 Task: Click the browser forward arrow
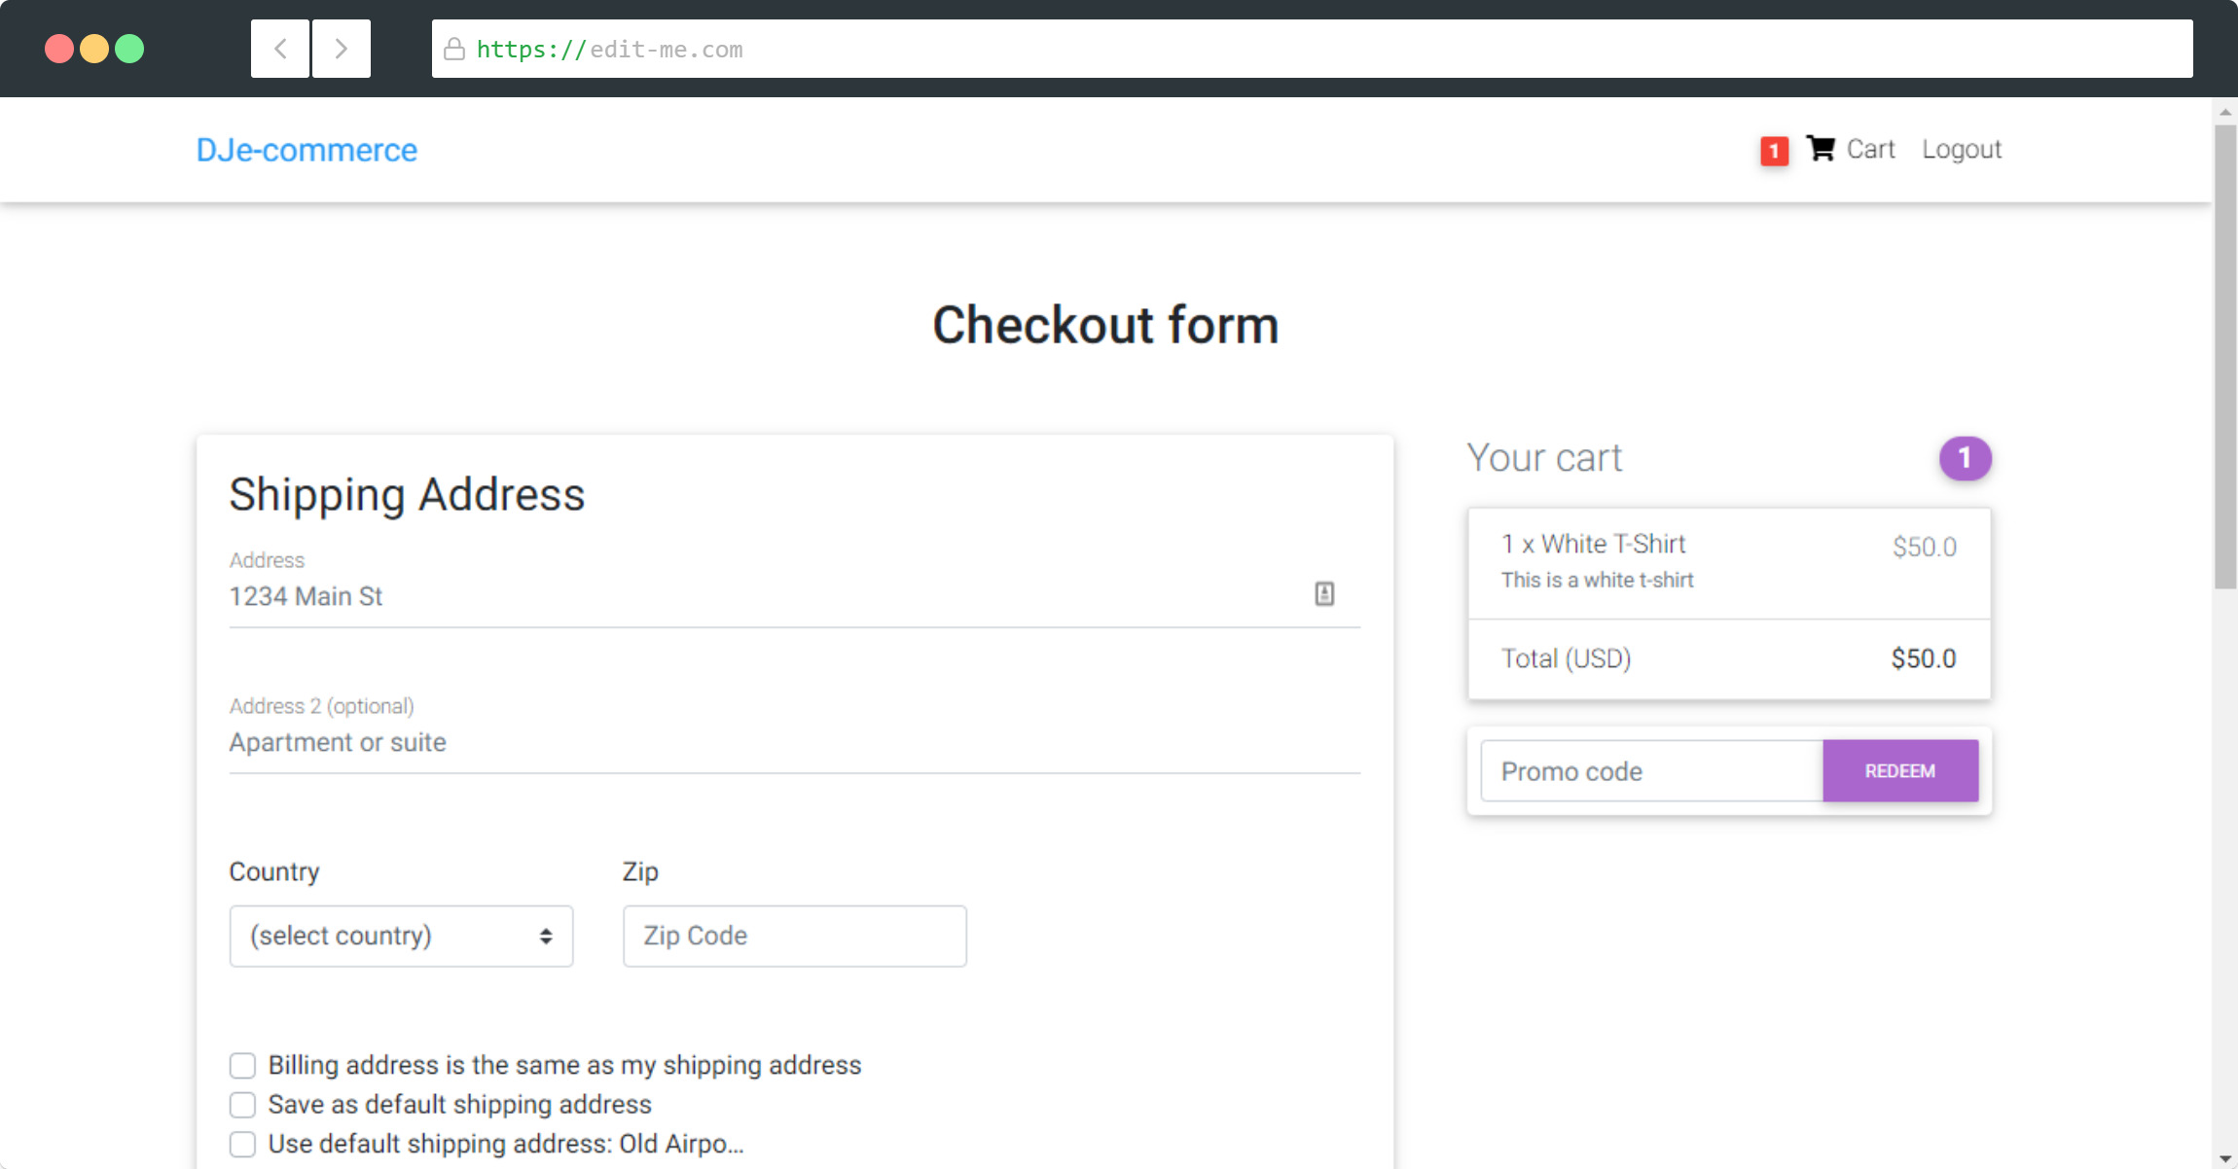341,49
